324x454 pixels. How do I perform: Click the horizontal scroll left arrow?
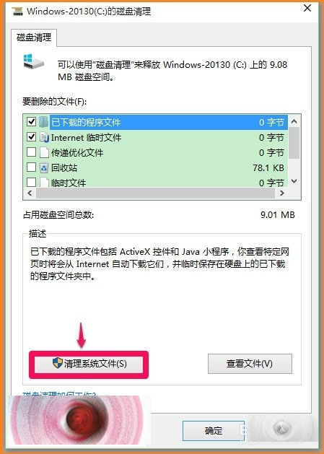tap(30, 193)
